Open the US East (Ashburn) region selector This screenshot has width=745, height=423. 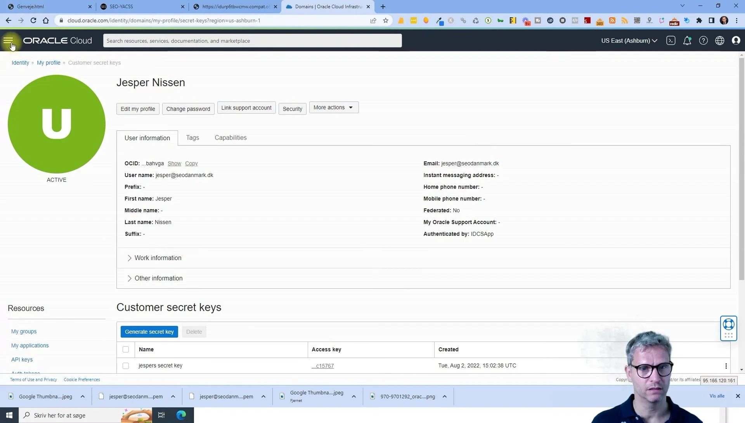pos(629,40)
